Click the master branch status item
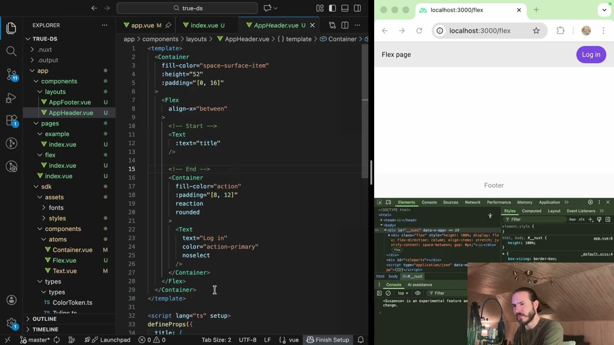The height and width of the screenshot is (345, 614). pyautogui.click(x=35, y=340)
